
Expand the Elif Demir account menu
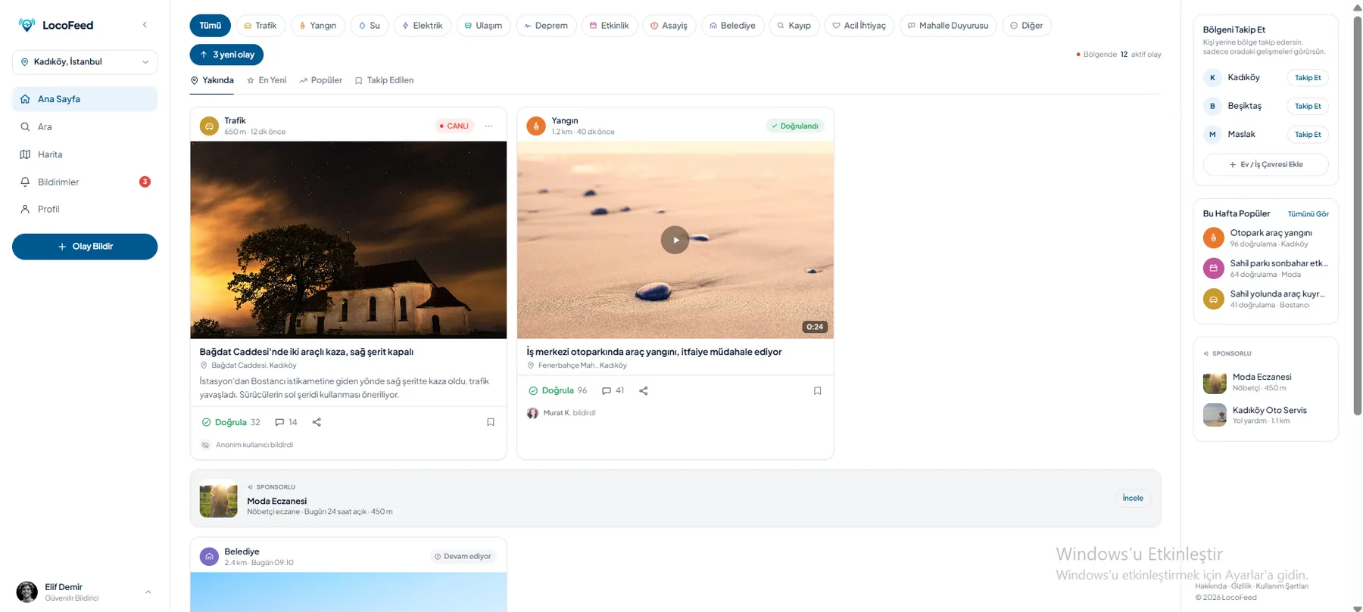click(x=148, y=592)
